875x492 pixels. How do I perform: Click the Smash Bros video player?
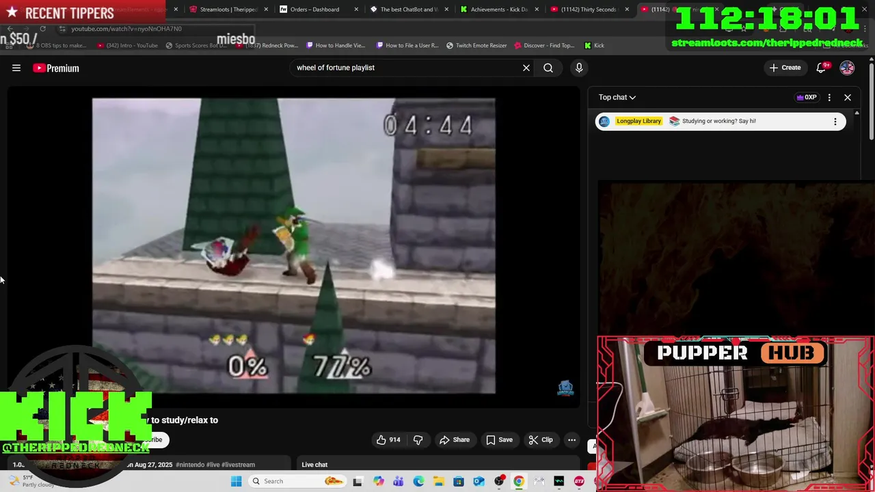click(294, 246)
